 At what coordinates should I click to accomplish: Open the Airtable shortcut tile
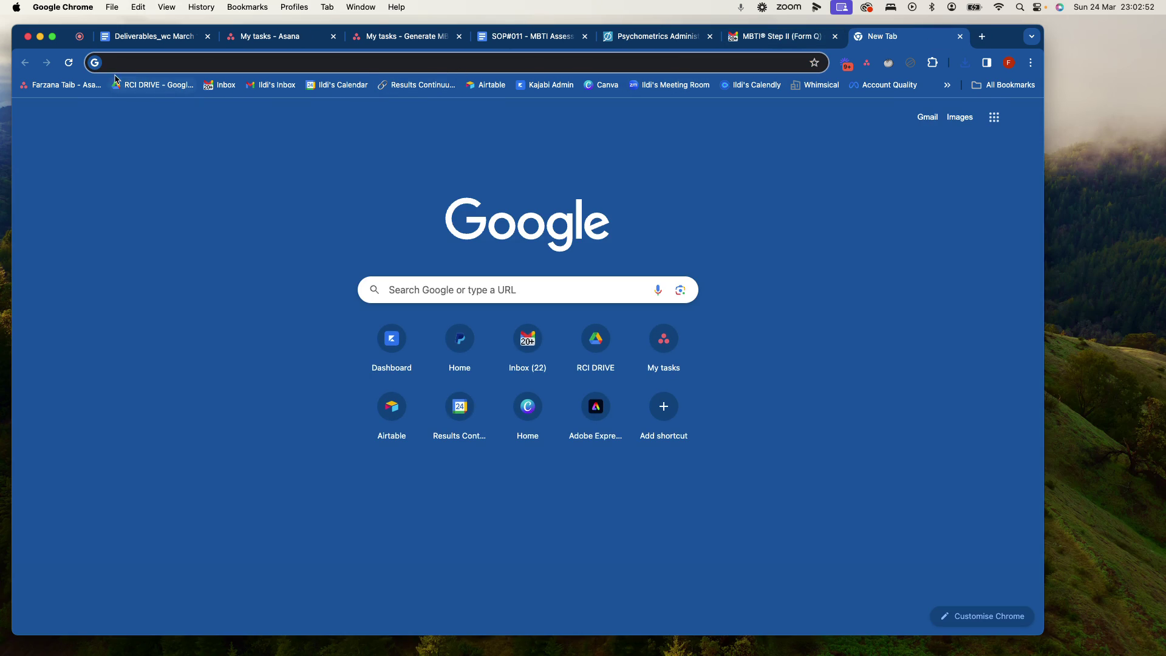(391, 415)
